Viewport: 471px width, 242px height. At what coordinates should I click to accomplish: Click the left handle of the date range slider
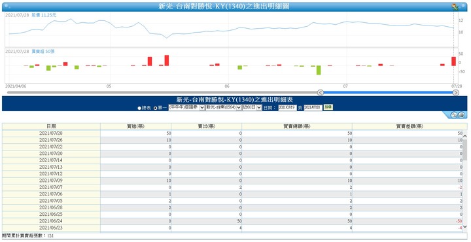coord(321,93)
